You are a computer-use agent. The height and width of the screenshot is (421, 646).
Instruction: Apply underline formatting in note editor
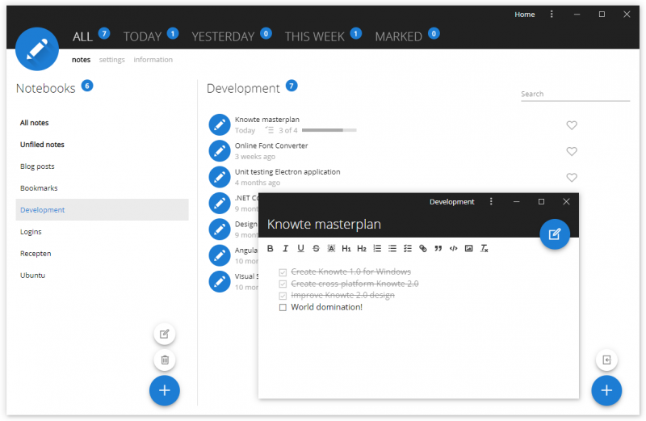tap(300, 248)
